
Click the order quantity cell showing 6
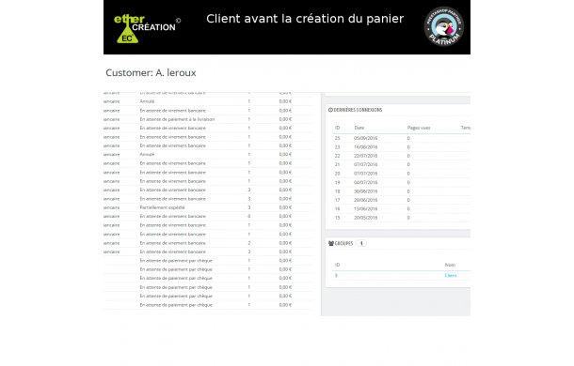249,216
